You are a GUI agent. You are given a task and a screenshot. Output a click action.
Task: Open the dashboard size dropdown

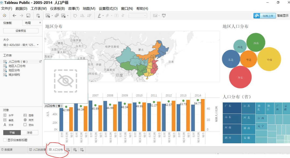pos(21,45)
